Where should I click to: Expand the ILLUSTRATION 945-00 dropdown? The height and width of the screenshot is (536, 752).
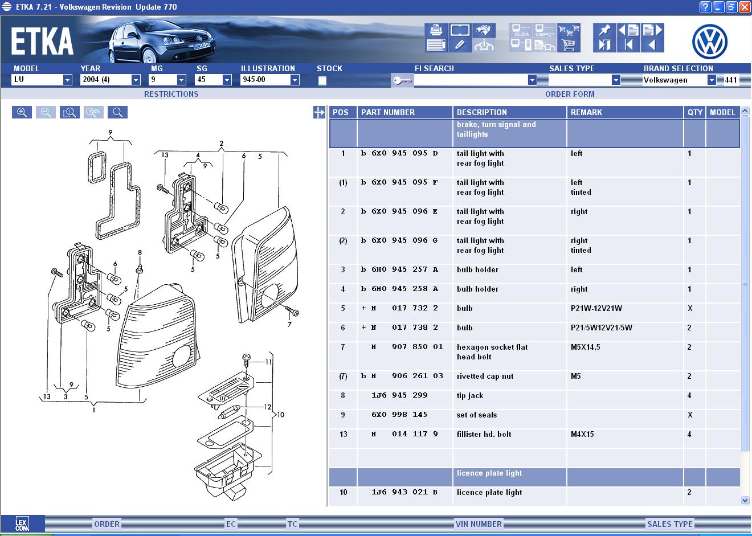coord(295,80)
